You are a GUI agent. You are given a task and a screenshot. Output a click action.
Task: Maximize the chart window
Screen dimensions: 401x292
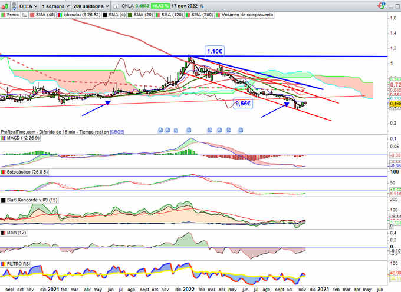(x=398, y=6)
